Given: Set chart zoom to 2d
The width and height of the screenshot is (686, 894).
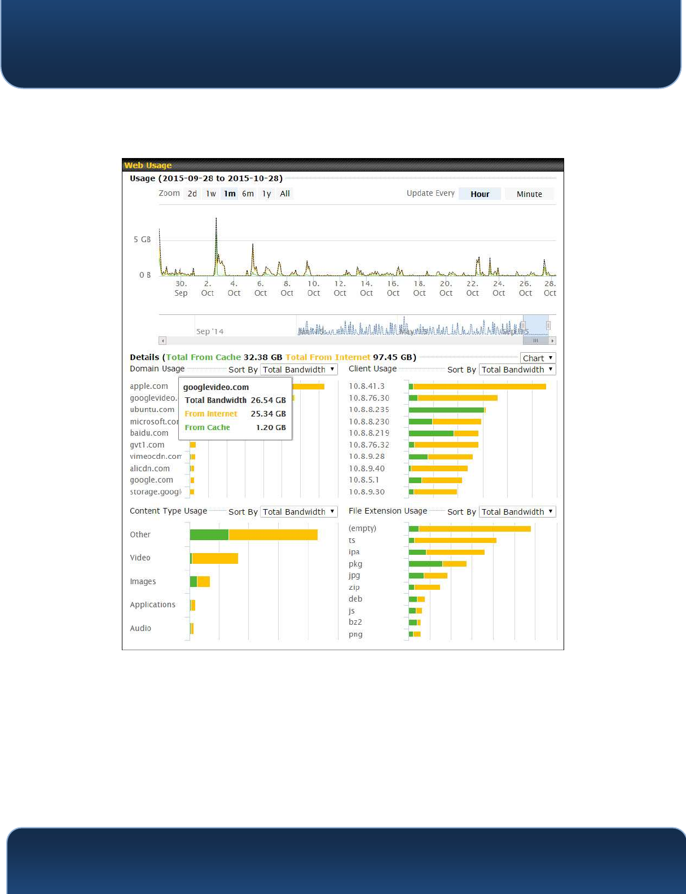Looking at the screenshot, I should (x=192, y=194).
